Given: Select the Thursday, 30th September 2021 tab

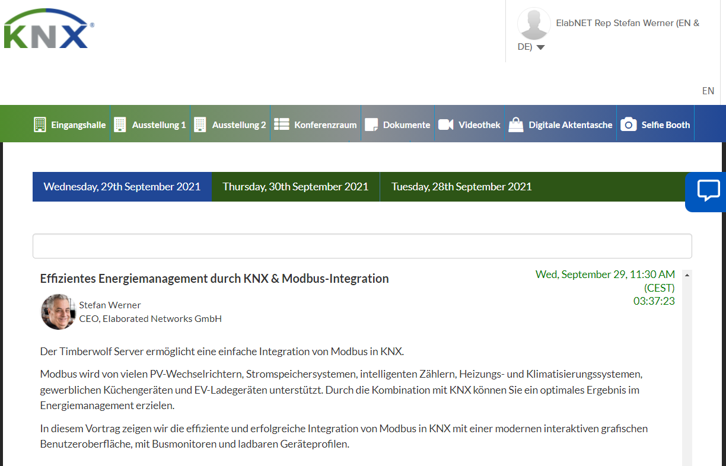Looking at the screenshot, I should pyautogui.click(x=296, y=187).
